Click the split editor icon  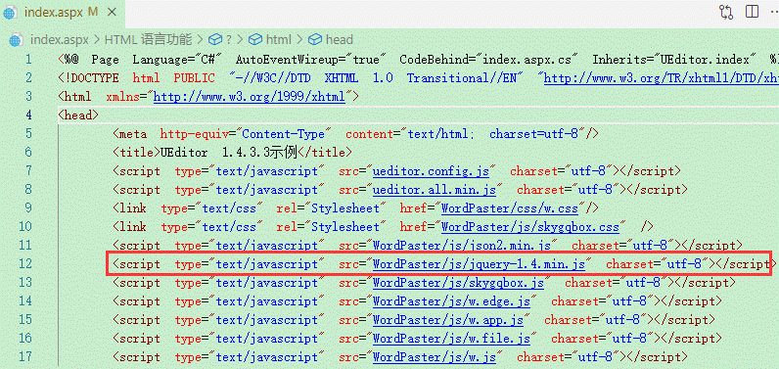tap(752, 12)
